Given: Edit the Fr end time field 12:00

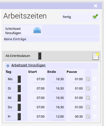Looking at the screenshot, I should click(59, 117).
